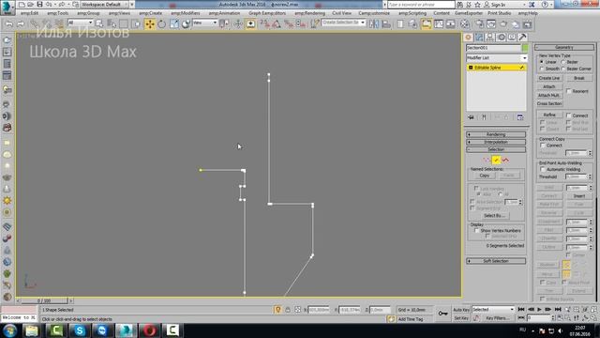Open the Hierarchy command panel tab
Screen dimensions: 600x338
[489, 38]
